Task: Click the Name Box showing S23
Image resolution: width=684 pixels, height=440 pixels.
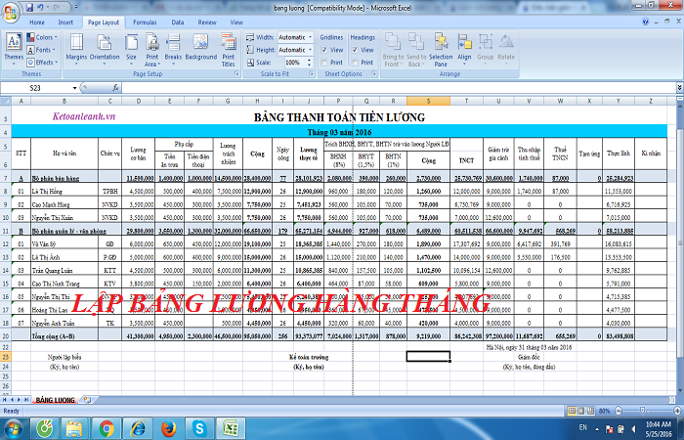Action: click(x=36, y=88)
